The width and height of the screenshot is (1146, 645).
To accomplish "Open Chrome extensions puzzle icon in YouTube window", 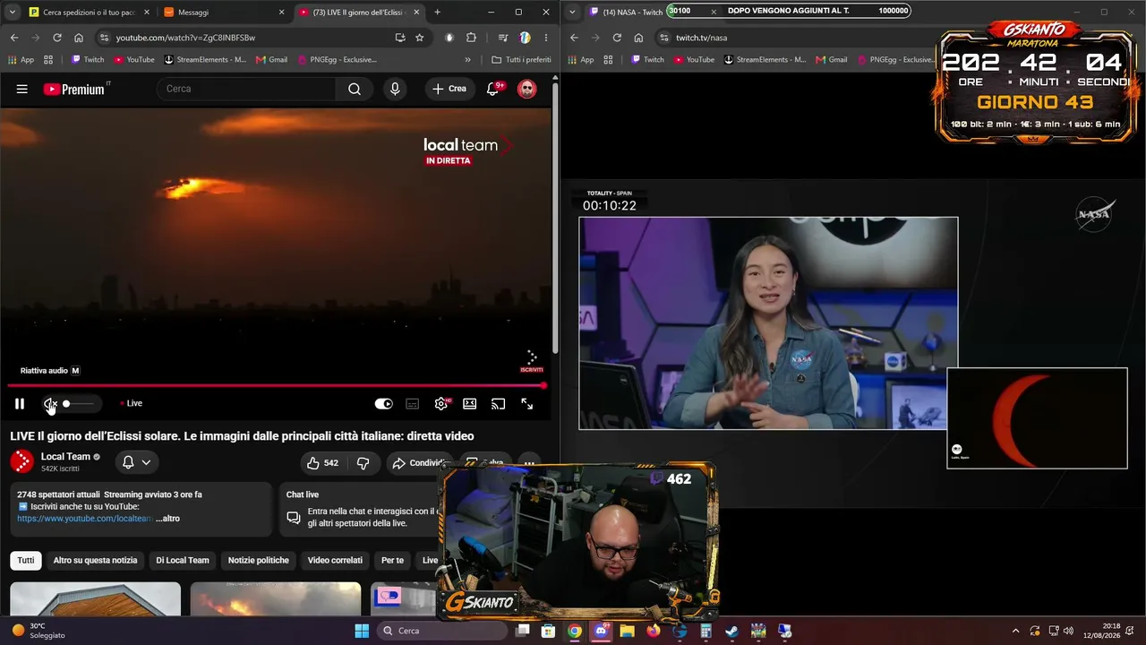I will [471, 38].
